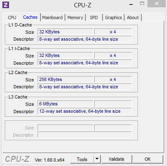Go to the Graphics tab

tap(114, 17)
